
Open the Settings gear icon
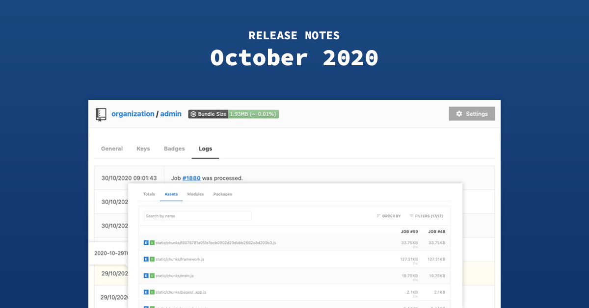click(x=459, y=113)
